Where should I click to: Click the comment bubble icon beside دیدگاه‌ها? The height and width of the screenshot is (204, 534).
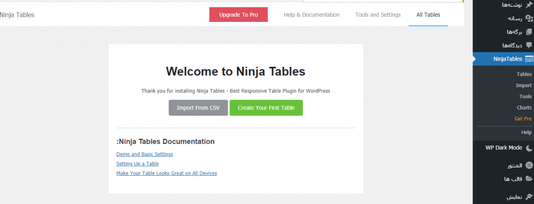[x=529, y=45]
